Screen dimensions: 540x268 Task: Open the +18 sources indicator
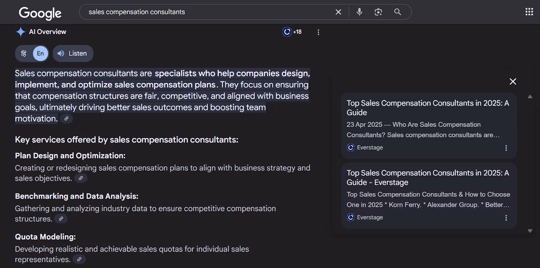292,32
